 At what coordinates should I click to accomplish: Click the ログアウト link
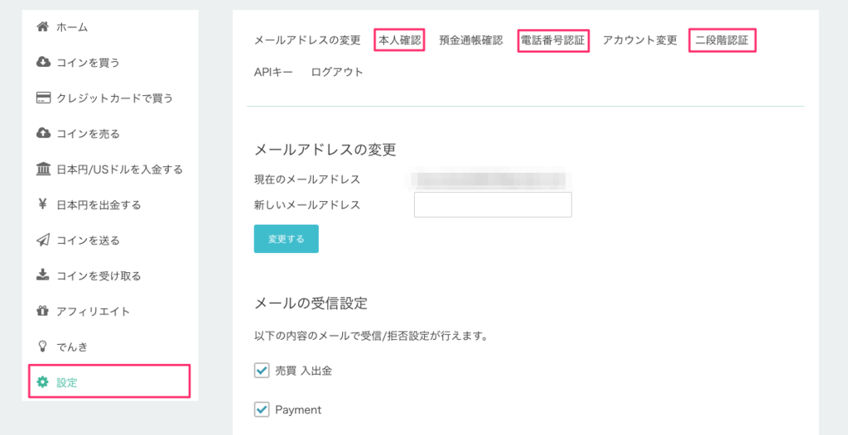pyautogui.click(x=337, y=73)
